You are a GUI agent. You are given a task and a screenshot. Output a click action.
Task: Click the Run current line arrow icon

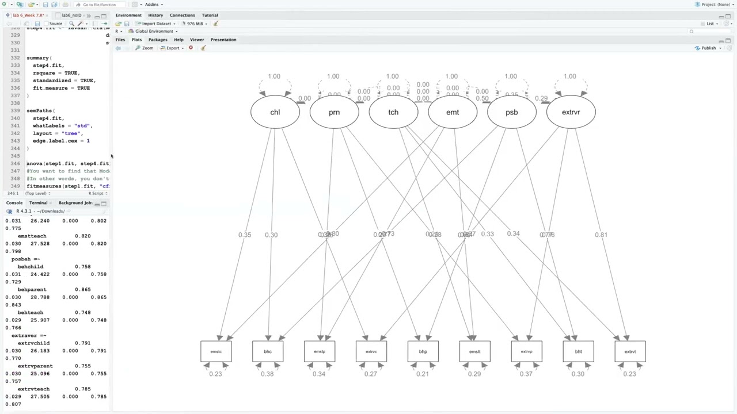coord(104,24)
